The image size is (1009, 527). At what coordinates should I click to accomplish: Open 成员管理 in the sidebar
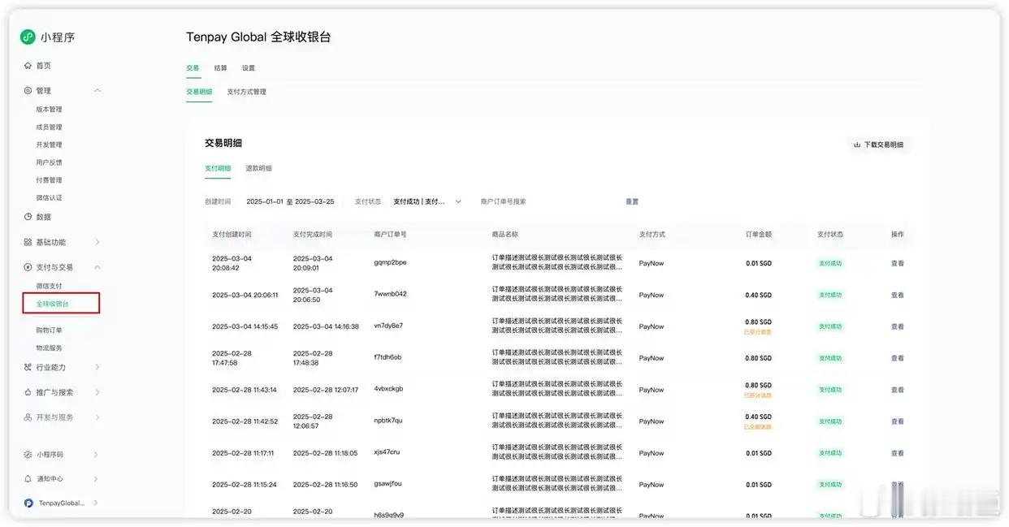coord(49,127)
